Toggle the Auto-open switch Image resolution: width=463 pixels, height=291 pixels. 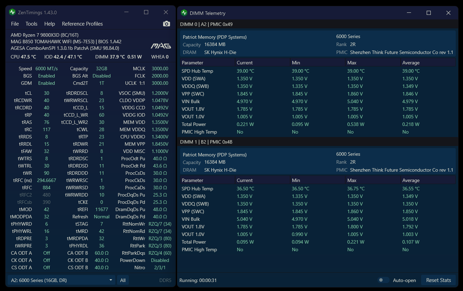[383, 280]
